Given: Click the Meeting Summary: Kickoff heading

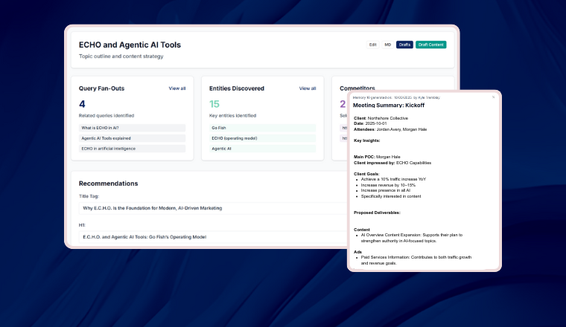Looking at the screenshot, I should pos(388,106).
